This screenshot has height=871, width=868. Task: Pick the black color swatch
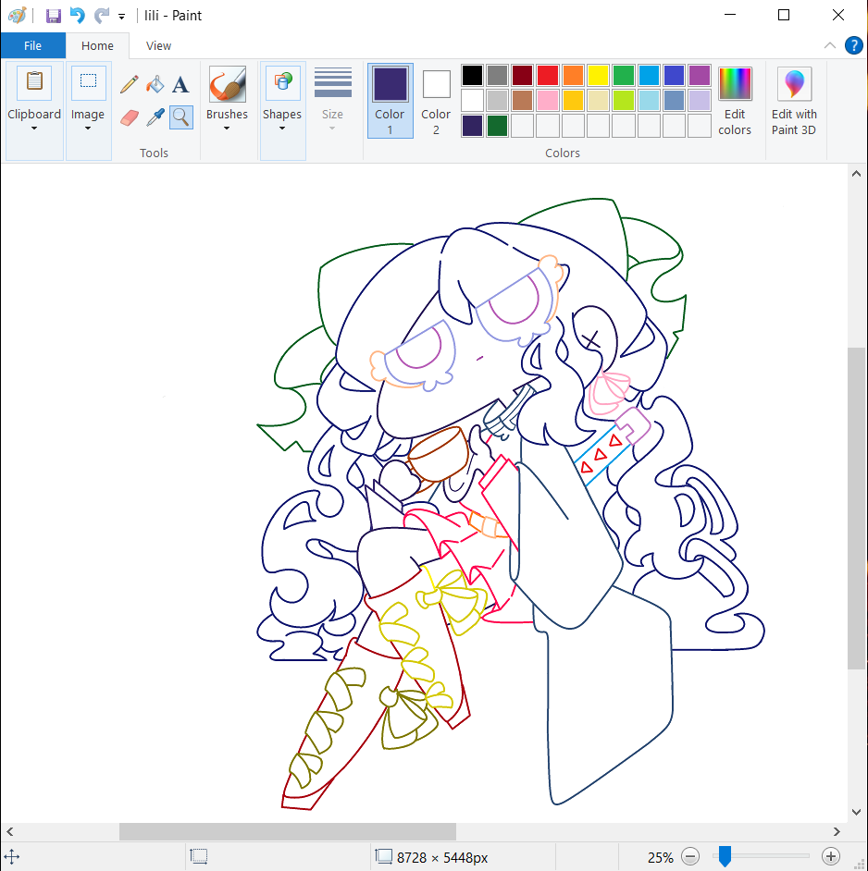pos(472,75)
